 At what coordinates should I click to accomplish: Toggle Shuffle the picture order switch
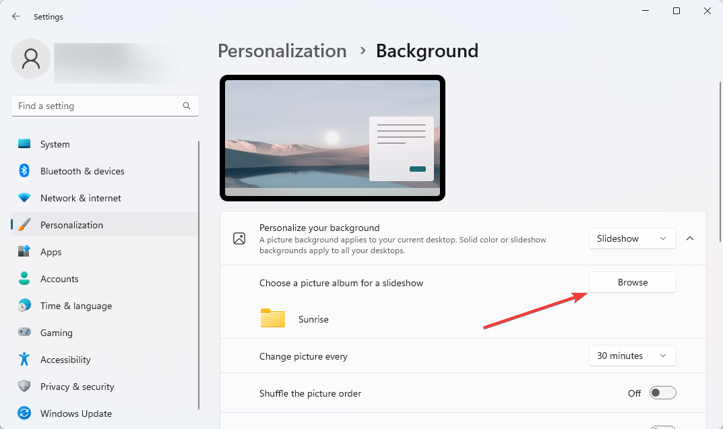(662, 393)
